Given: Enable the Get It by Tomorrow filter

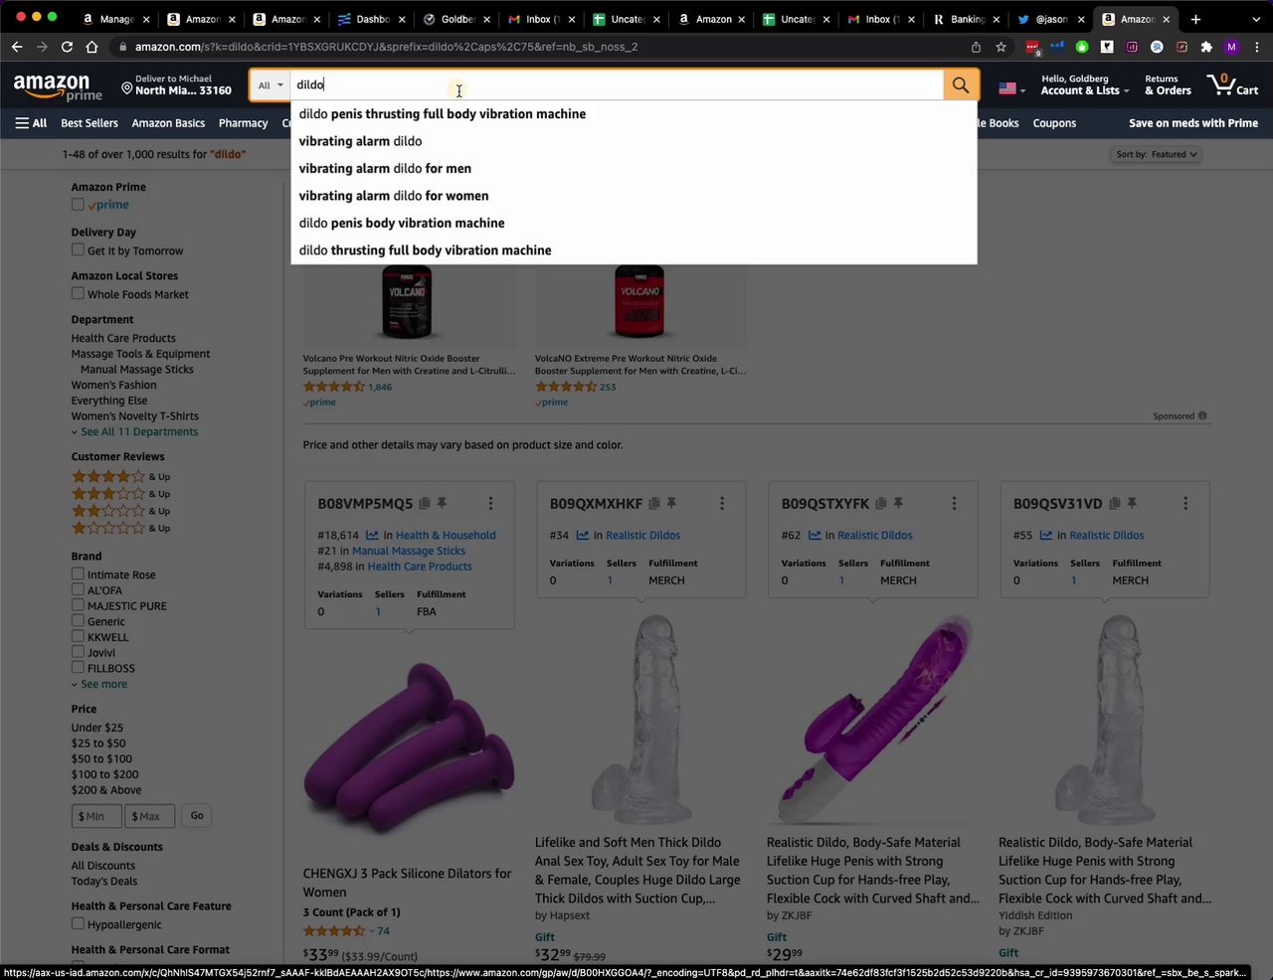Looking at the screenshot, I should pos(78,250).
